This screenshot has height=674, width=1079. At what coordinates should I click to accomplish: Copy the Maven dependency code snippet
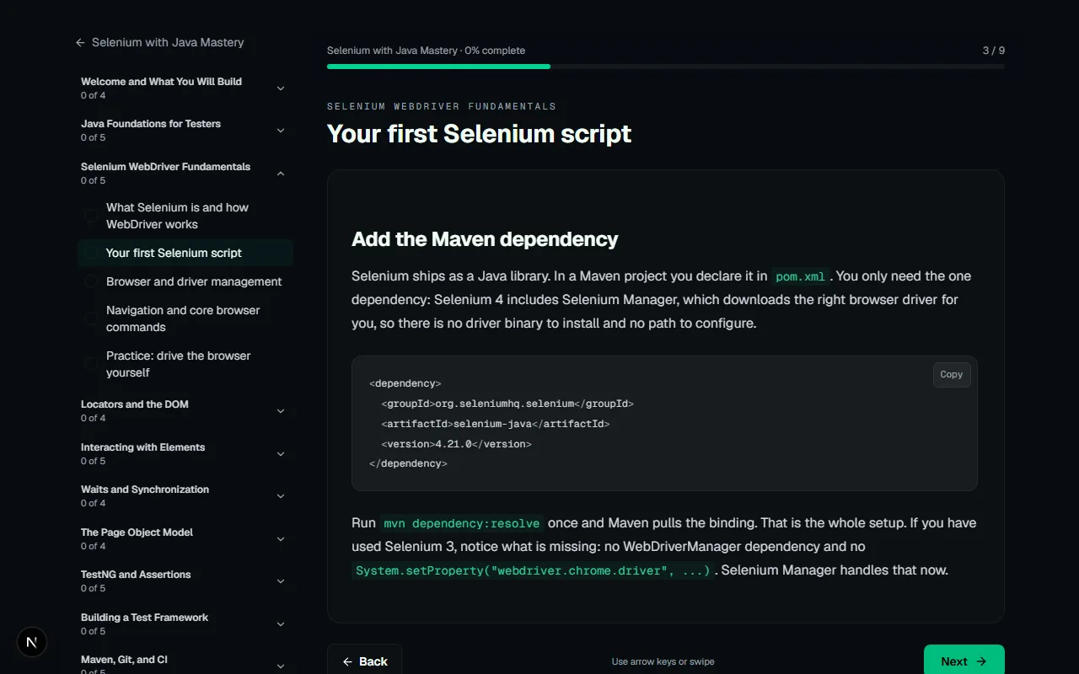(952, 375)
